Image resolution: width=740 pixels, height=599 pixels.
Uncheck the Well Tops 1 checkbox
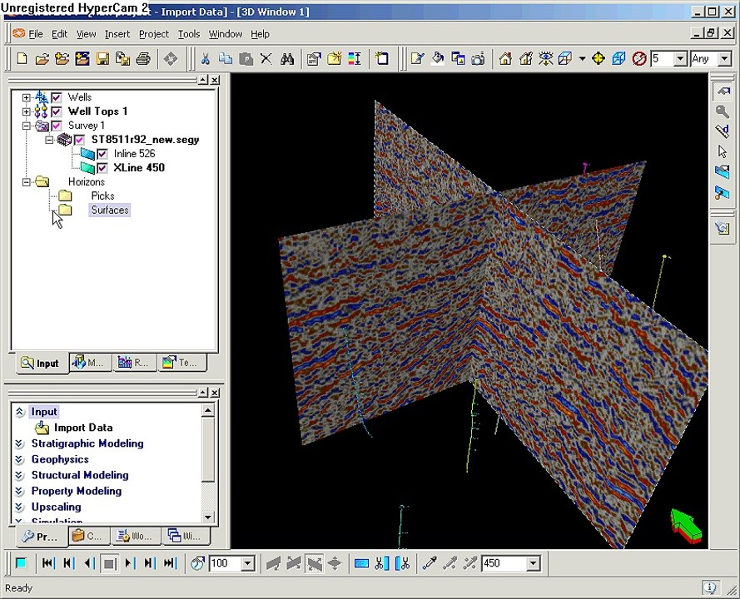pyautogui.click(x=57, y=111)
